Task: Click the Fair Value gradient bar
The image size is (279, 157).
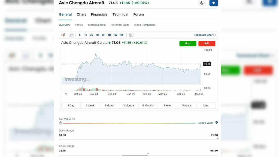Action: (x=129, y=123)
